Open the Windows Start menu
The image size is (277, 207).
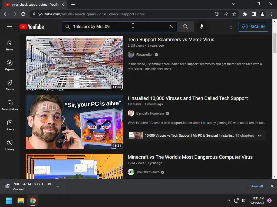coord(9,201)
